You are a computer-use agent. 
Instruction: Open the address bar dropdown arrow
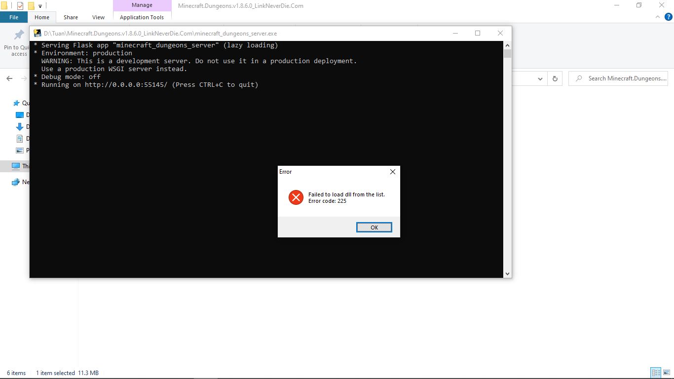(x=540, y=78)
